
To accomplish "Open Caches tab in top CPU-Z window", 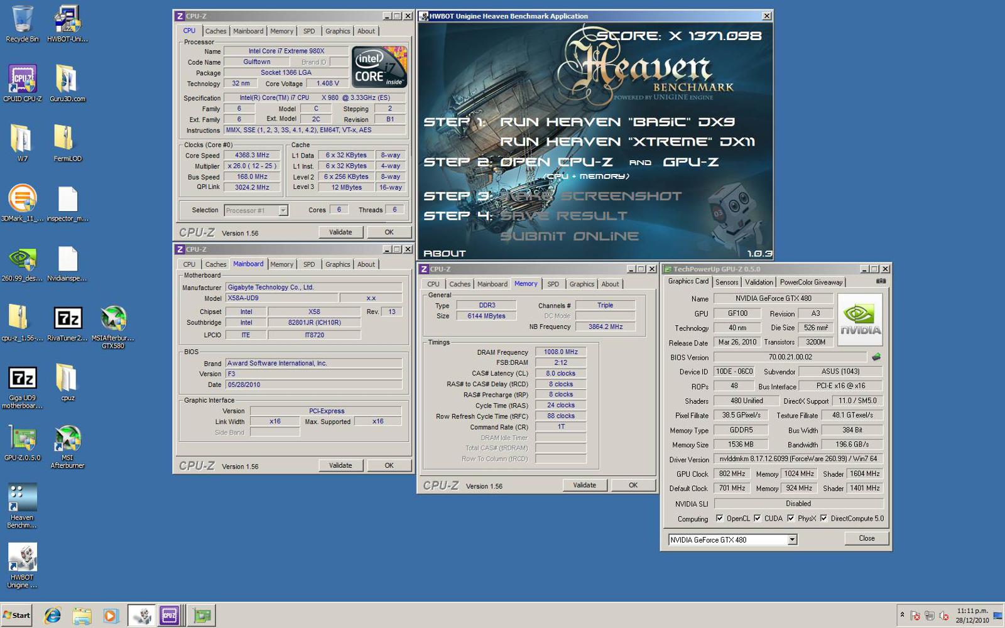I will (x=215, y=31).
